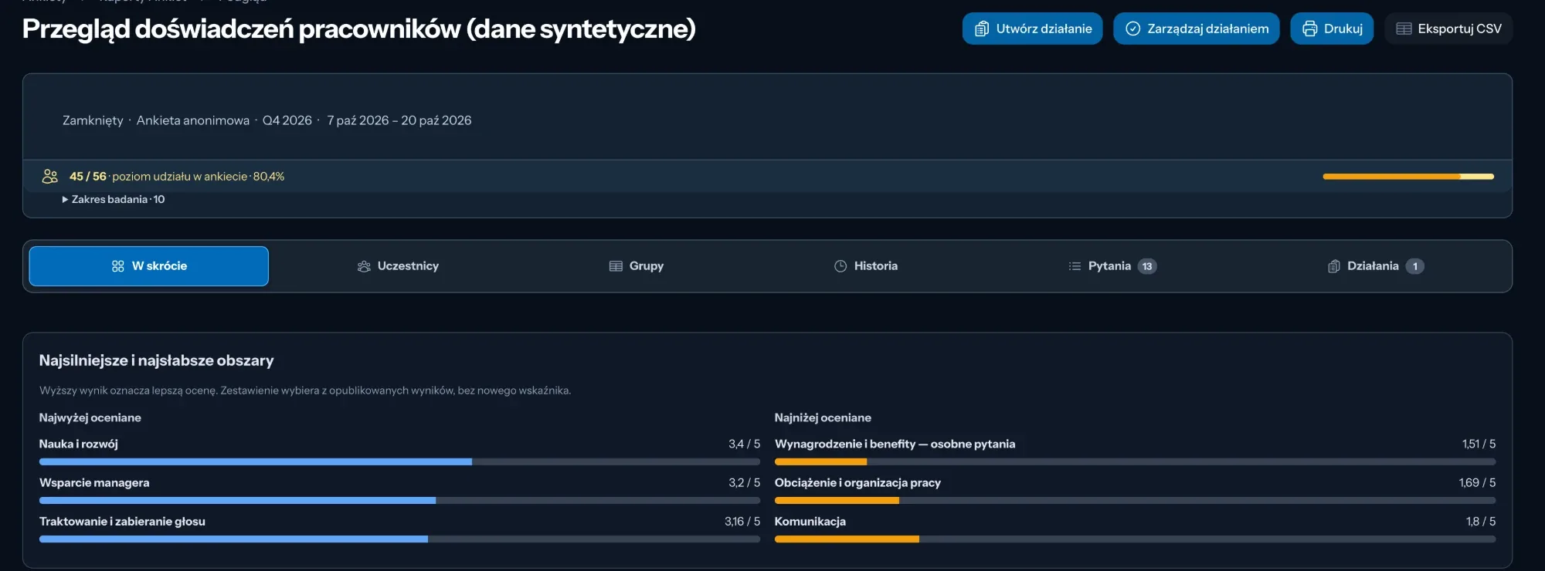Open Zarządzaj działaniem
The width and height of the screenshot is (1545, 571).
1197,29
